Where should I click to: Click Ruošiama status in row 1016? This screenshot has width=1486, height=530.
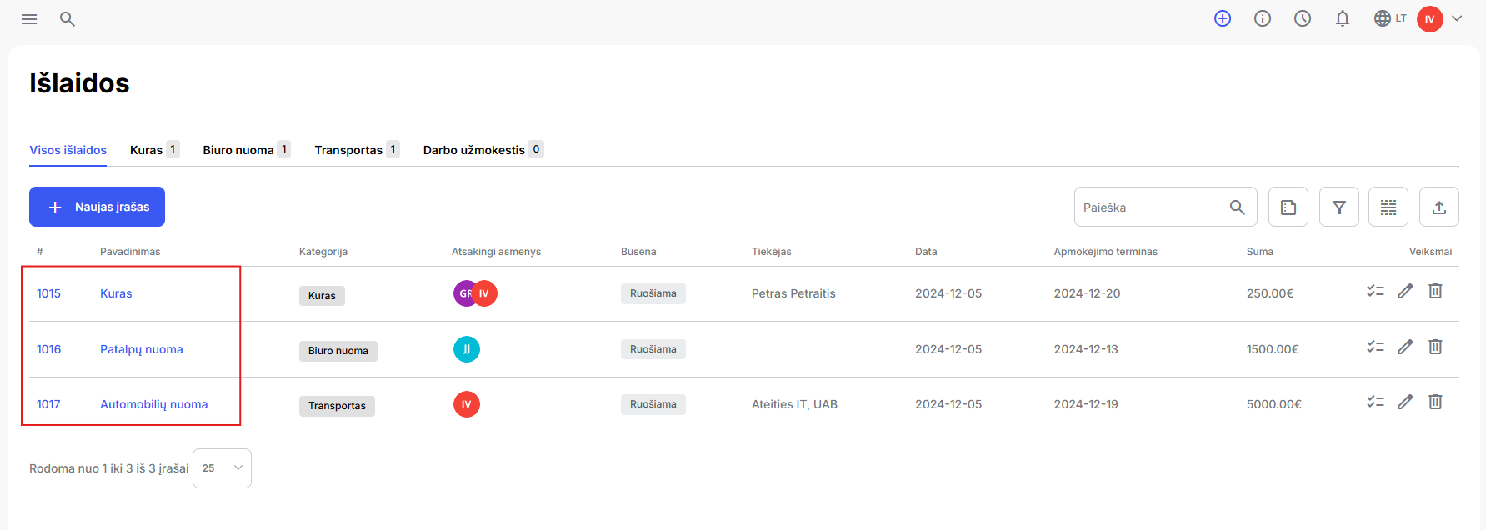[653, 349]
